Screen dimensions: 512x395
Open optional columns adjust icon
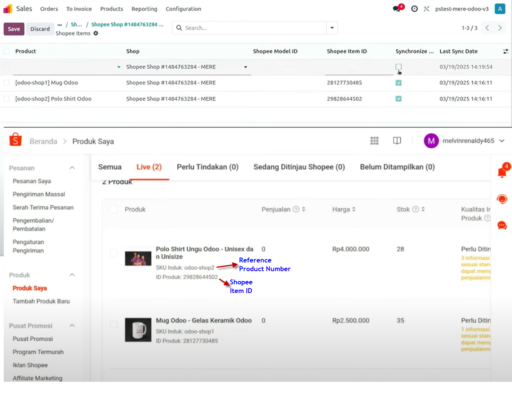(506, 51)
